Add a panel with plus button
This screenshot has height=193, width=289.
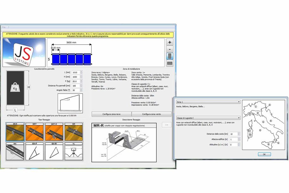[170, 42]
